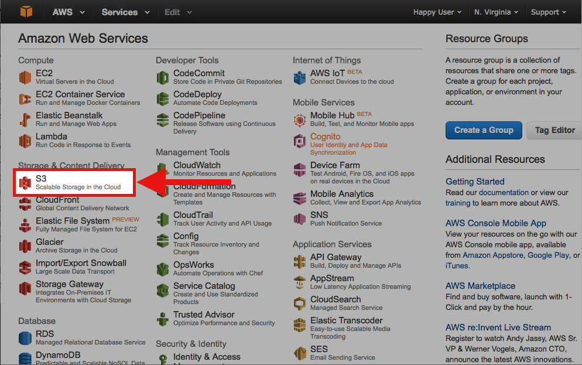
Task: Click the training link
Action: point(458,203)
